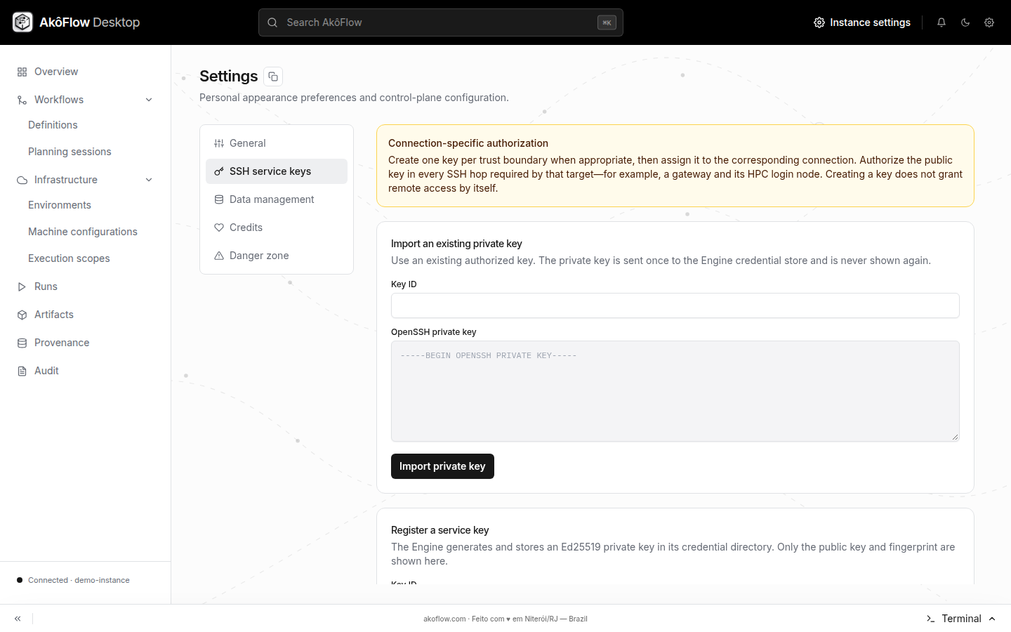Open the Danger zone tab
Viewport: 1011px width, 632px height.
click(x=277, y=256)
